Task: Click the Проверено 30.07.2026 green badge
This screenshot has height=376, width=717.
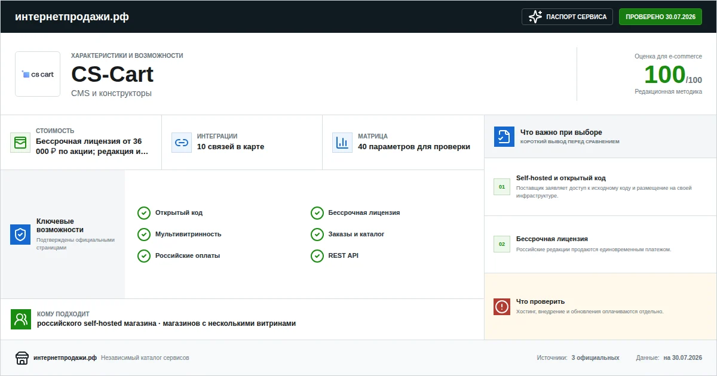Action: (x=660, y=17)
